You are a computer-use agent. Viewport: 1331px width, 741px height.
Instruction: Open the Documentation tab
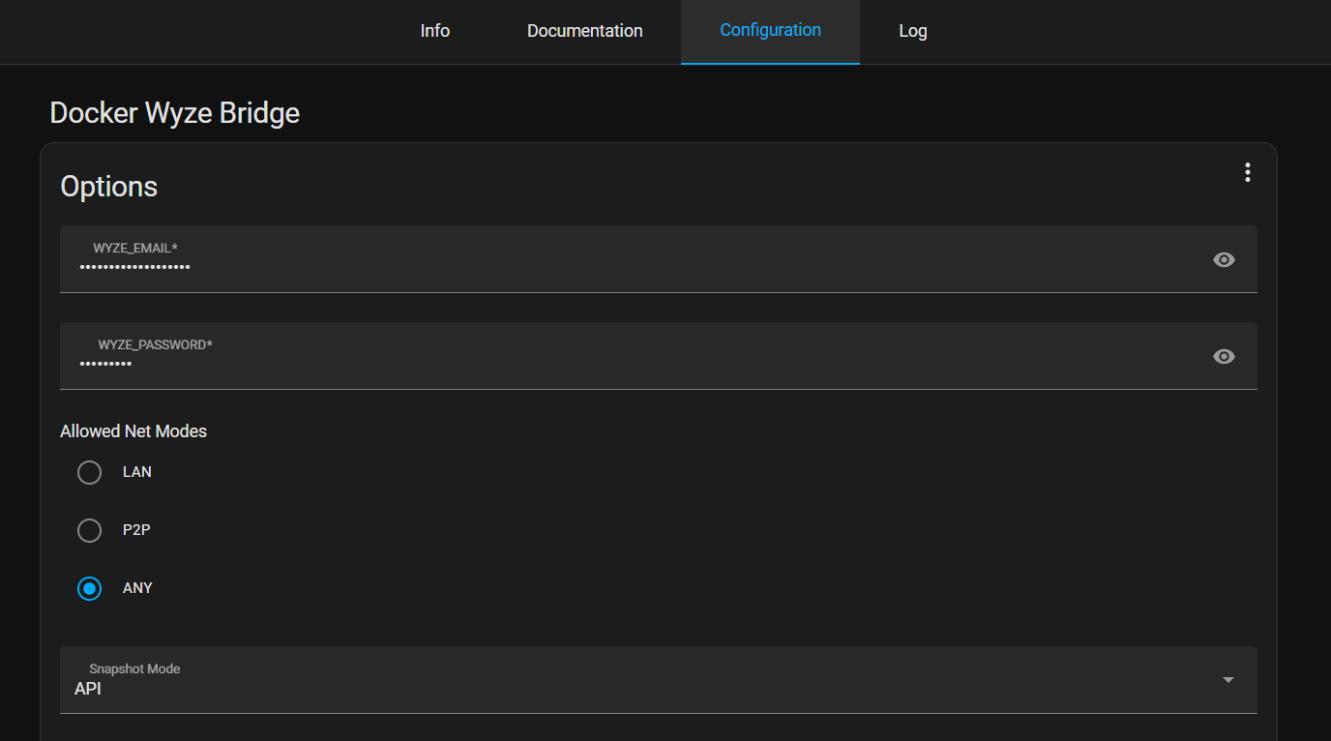(x=584, y=31)
